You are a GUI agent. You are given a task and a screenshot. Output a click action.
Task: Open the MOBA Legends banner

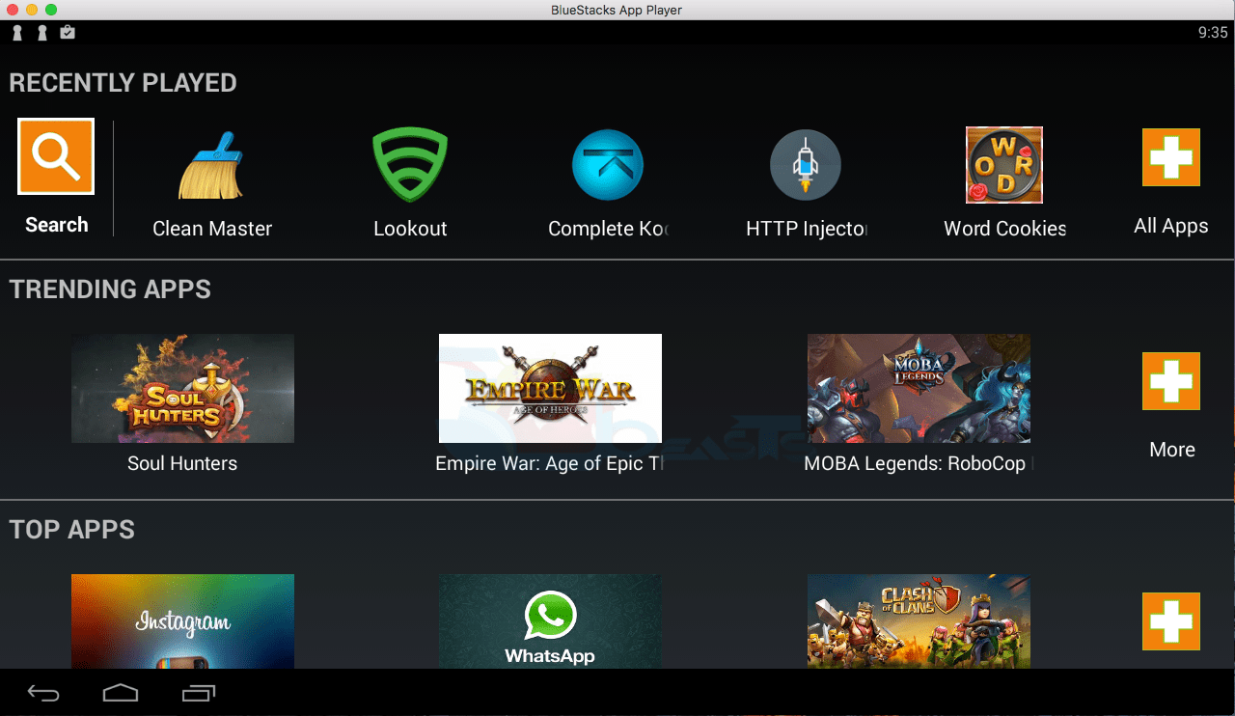pos(919,388)
